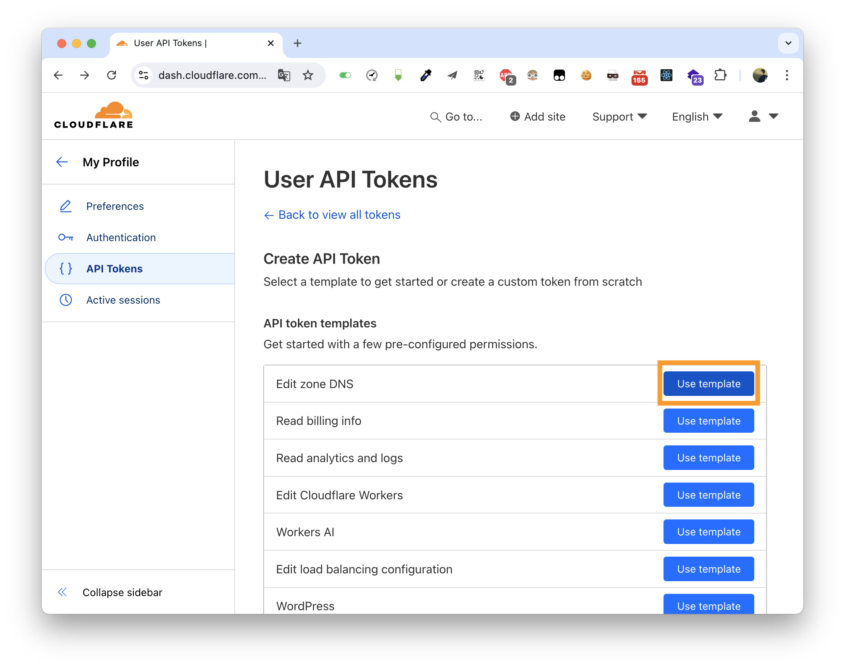Click the back arrow beside My Profile
The image size is (845, 669).
pyautogui.click(x=62, y=162)
